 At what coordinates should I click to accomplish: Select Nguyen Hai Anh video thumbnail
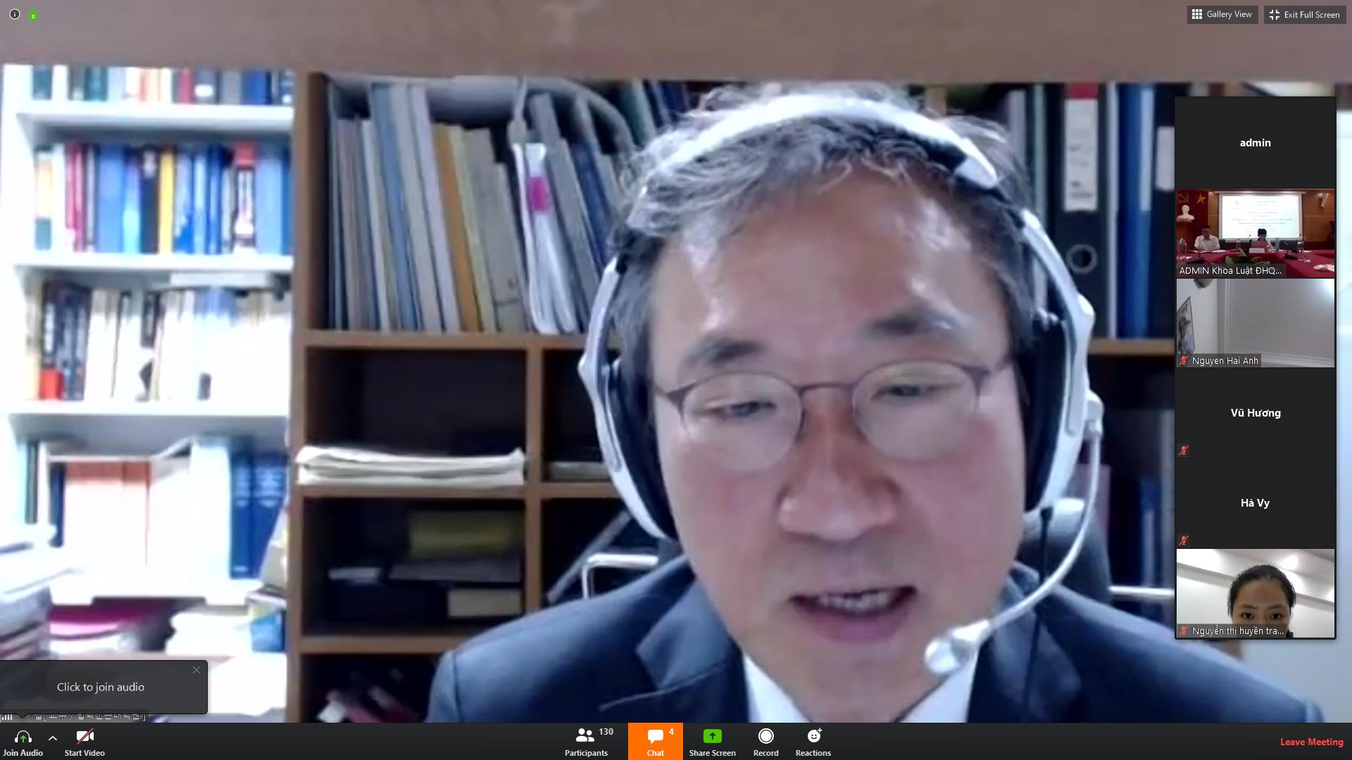point(1255,322)
